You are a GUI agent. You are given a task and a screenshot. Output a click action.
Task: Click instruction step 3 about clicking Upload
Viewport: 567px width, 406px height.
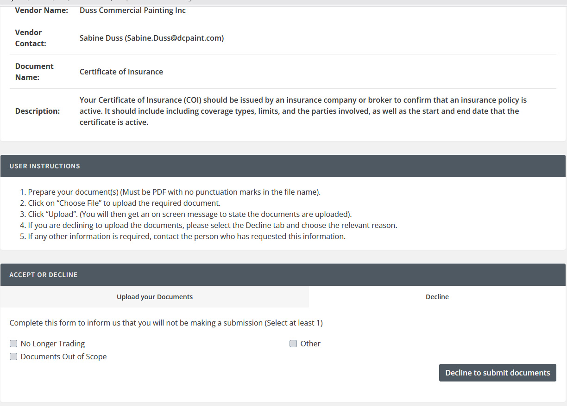coord(190,214)
